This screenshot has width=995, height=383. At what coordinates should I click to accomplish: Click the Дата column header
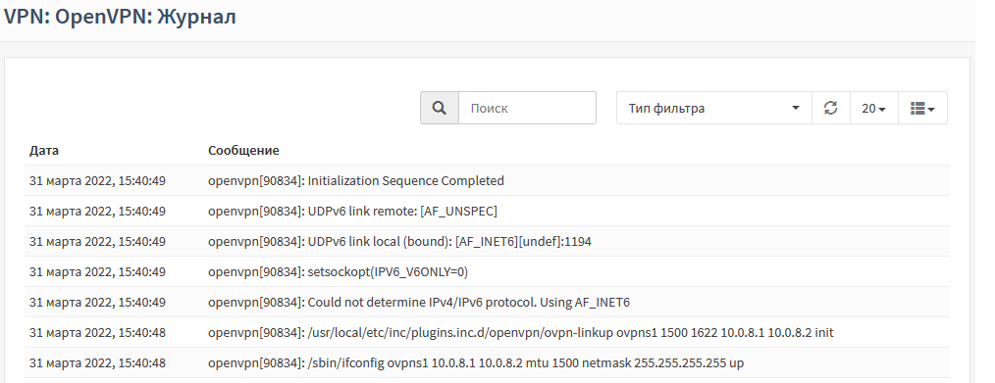(x=44, y=151)
